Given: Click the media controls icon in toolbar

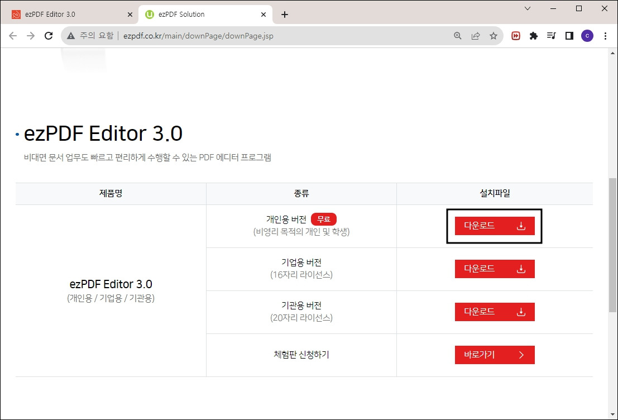Looking at the screenshot, I should click(552, 35).
